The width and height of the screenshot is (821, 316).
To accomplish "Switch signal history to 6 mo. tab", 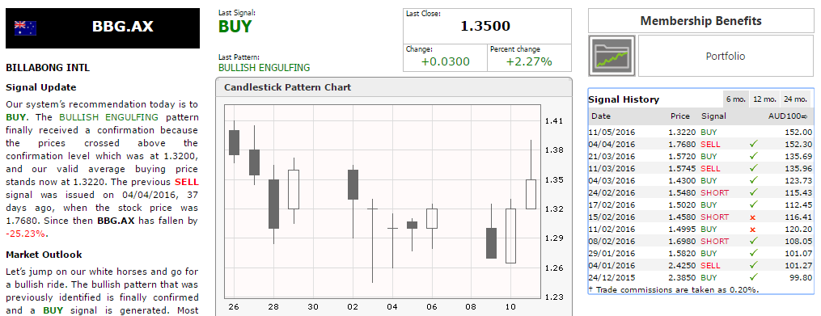I will 736,99.
